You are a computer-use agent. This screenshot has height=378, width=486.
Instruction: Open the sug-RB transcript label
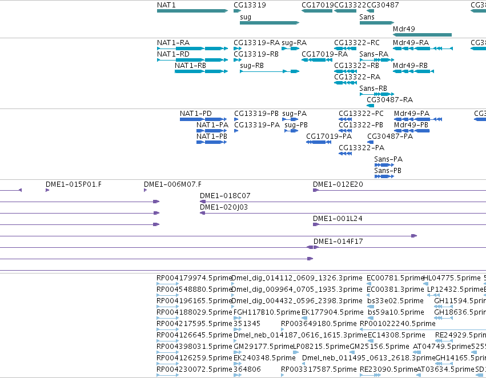click(x=252, y=66)
